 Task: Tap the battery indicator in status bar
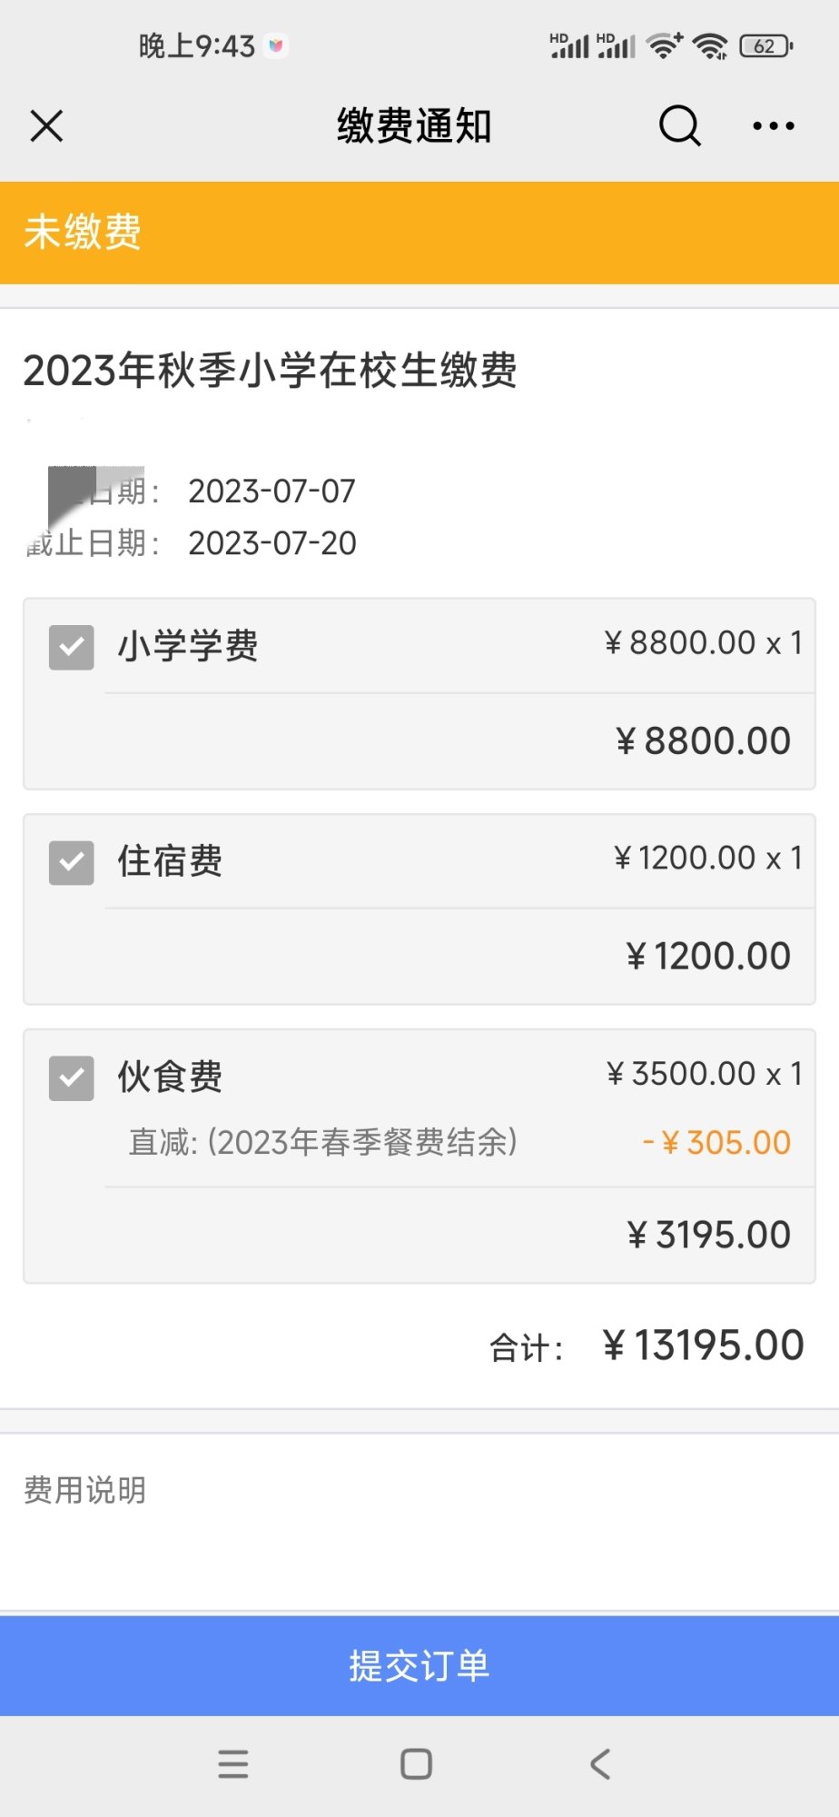click(x=765, y=45)
